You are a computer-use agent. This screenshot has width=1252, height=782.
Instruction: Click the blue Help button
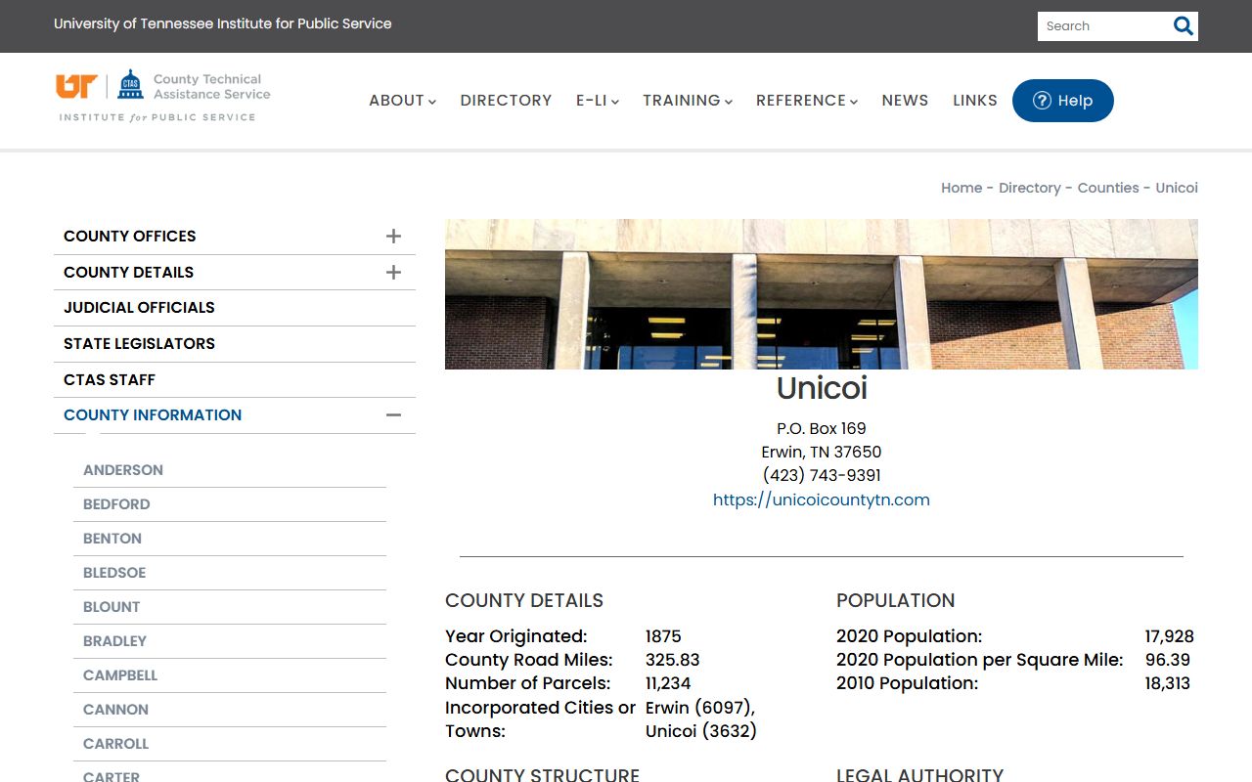click(1062, 101)
